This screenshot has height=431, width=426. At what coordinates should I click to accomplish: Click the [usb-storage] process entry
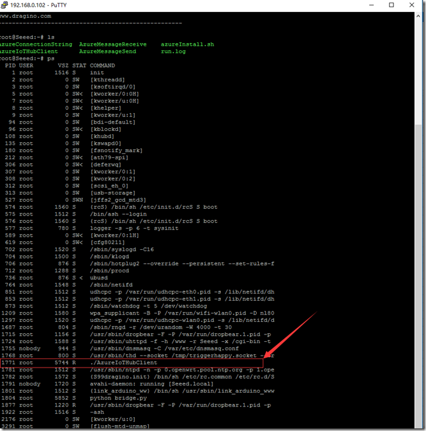tap(112, 193)
